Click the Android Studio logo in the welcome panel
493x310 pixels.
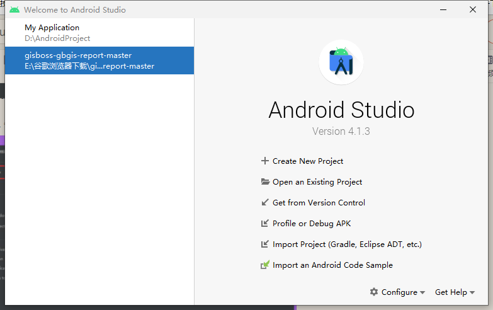341,62
